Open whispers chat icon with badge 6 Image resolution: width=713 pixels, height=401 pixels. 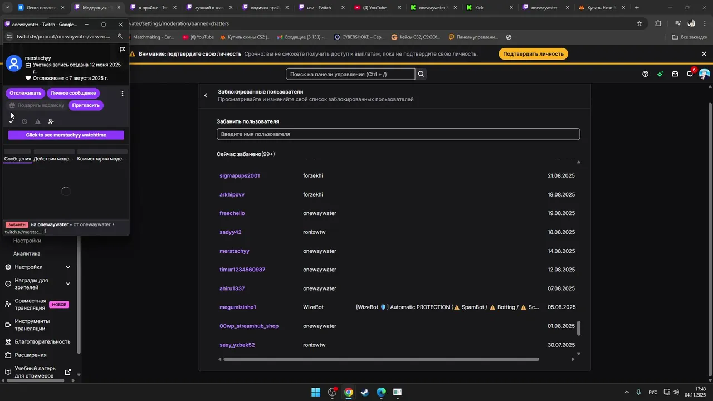point(690,74)
